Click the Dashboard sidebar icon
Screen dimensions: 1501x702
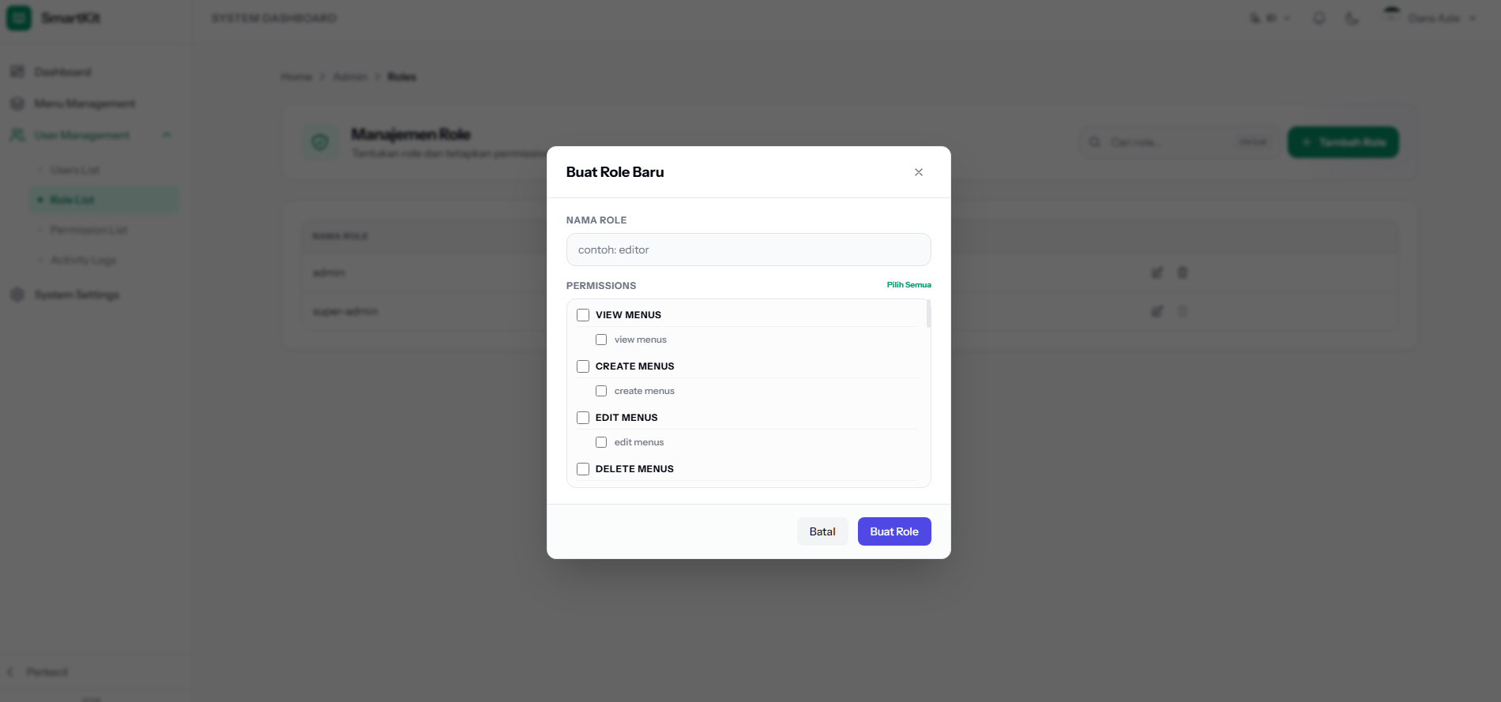tap(17, 72)
